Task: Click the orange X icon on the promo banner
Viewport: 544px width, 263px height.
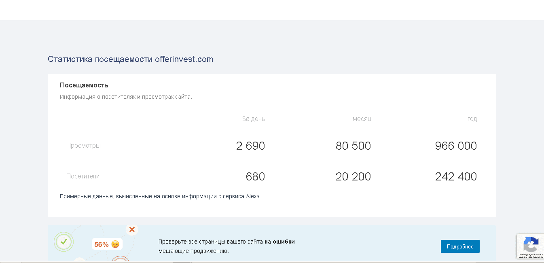Action: (x=132, y=229)
